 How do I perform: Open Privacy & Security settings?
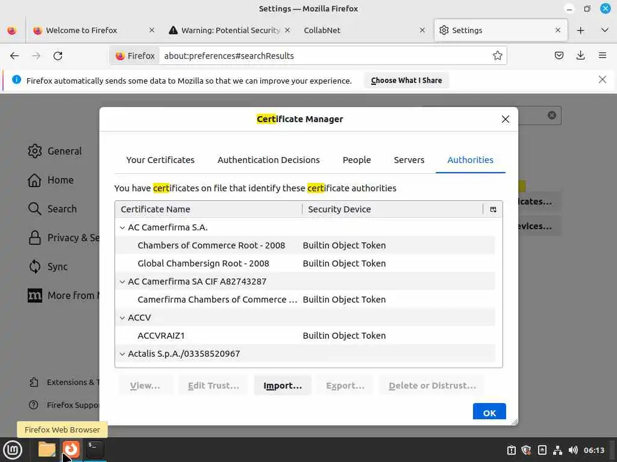tap(64, 238)
